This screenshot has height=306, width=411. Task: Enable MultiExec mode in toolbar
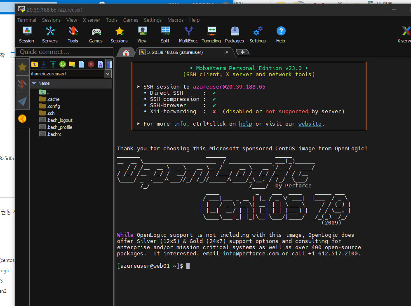[x=188, y=35]
